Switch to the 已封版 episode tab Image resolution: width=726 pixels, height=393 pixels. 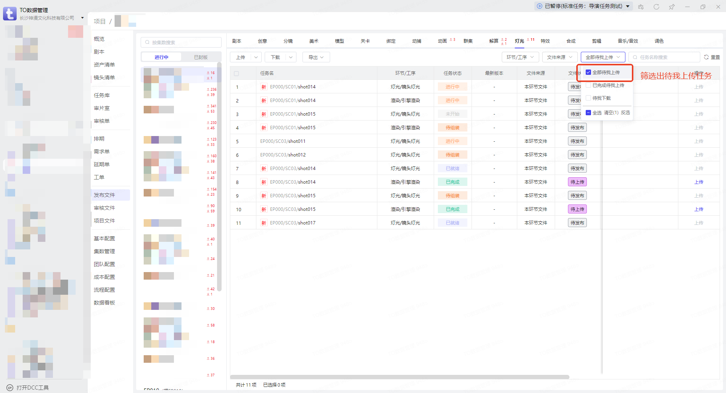[200, 57]
